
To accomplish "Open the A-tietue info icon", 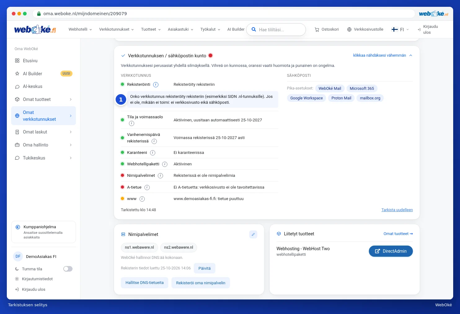I will pos(147,187).
